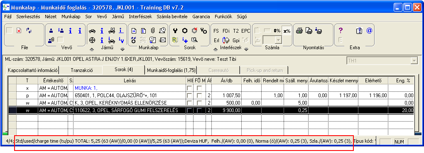The width and height of the screenshot is (424, 153).
Task: Open the Számla bevitele menu
Action: [172, 17]
